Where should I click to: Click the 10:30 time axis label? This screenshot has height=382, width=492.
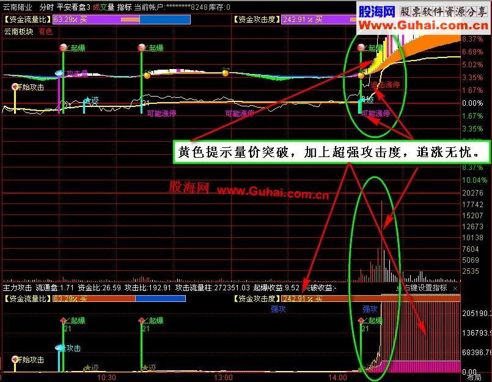coord(106,377)
